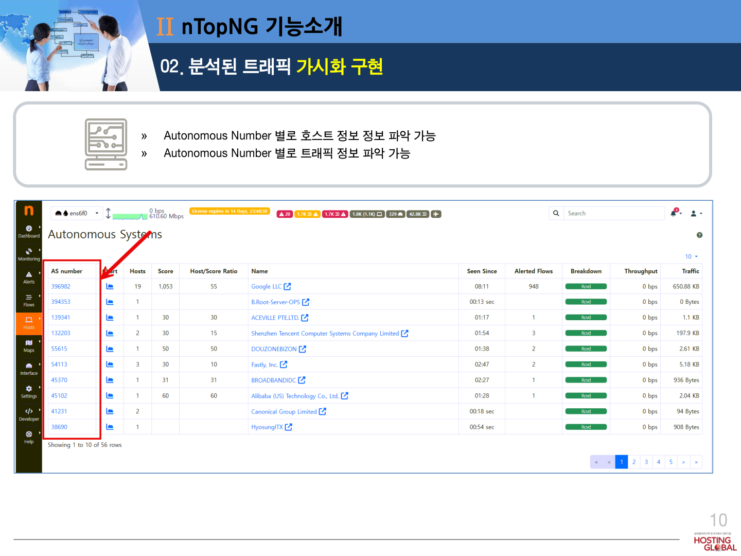Click the help question mark icon
Screen dimensions: 741x556
click(x=699, y=235)
